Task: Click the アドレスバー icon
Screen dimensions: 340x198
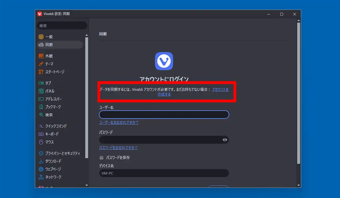Action: click(x=41, y=99)
